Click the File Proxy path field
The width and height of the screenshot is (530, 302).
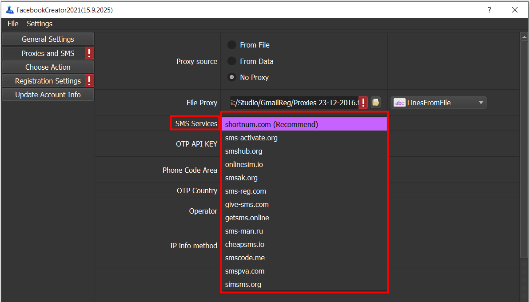click(294, 103)
